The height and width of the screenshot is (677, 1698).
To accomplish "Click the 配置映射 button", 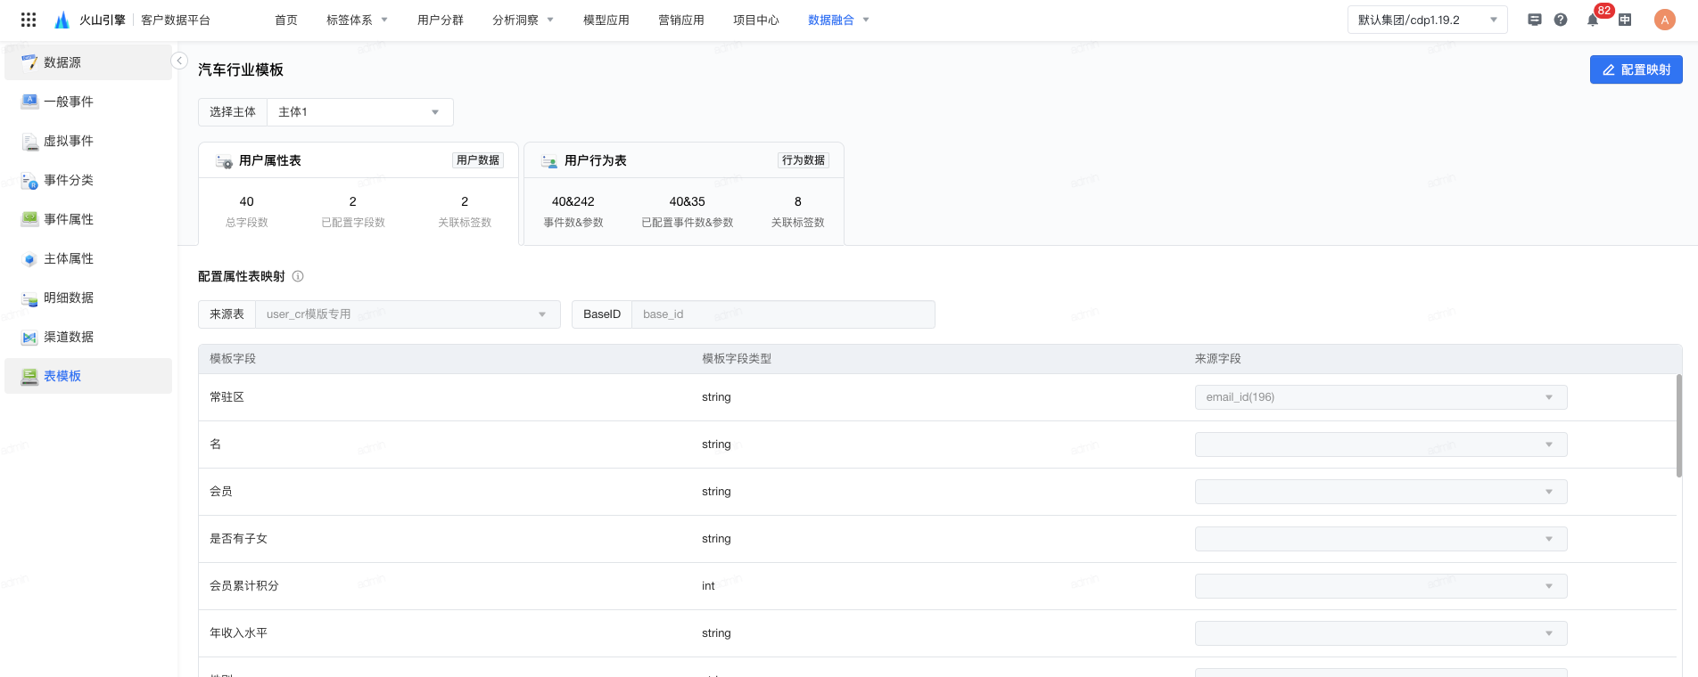I will pos(1636,69).
